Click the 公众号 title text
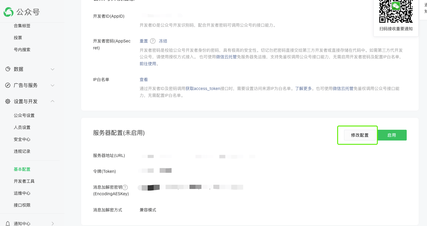427x226 pixels. pos(28,12)
